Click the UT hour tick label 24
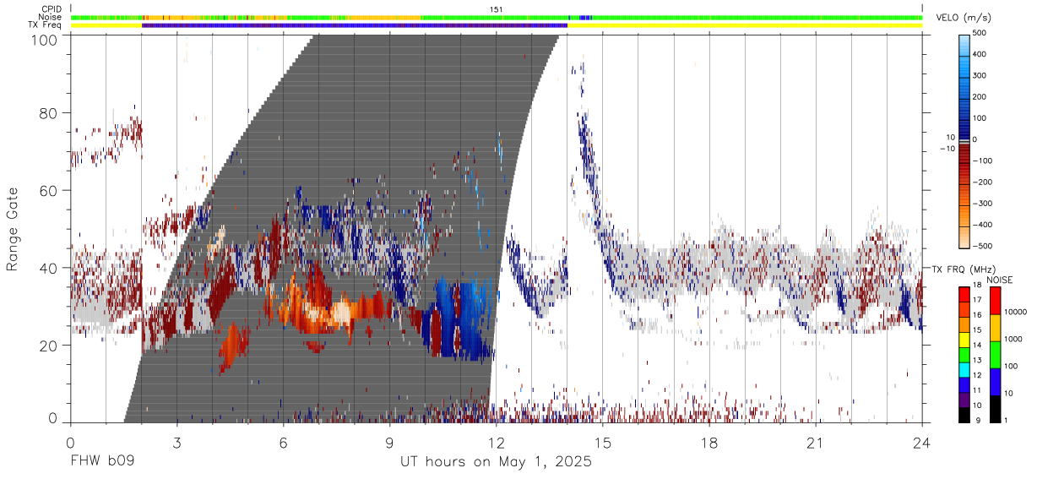 921,443
